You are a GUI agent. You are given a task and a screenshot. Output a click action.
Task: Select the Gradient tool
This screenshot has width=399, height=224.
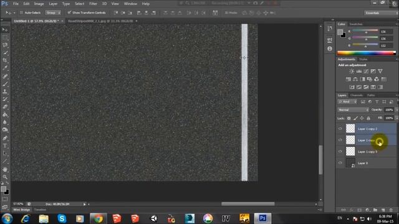(x=5, y=114)
